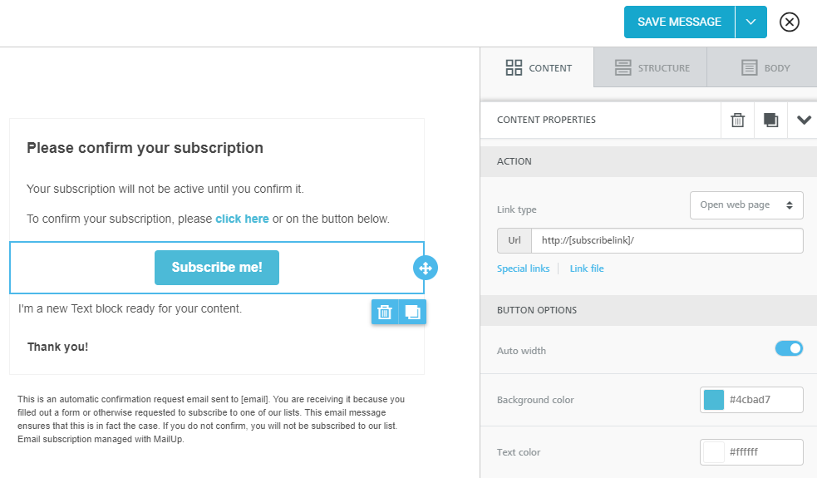
Task: Click the trash icon in Content Properties
Action: pyautogui.click(x=737, y=120)
